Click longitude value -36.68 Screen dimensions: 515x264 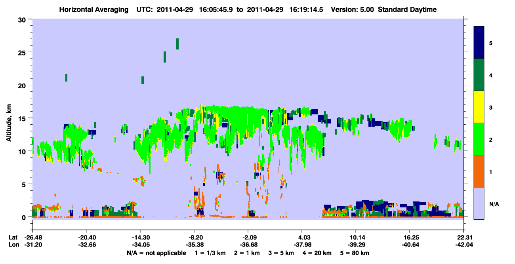click(248, 245)
